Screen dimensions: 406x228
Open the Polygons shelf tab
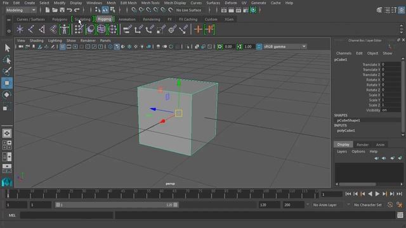click(x=60, y=19)
